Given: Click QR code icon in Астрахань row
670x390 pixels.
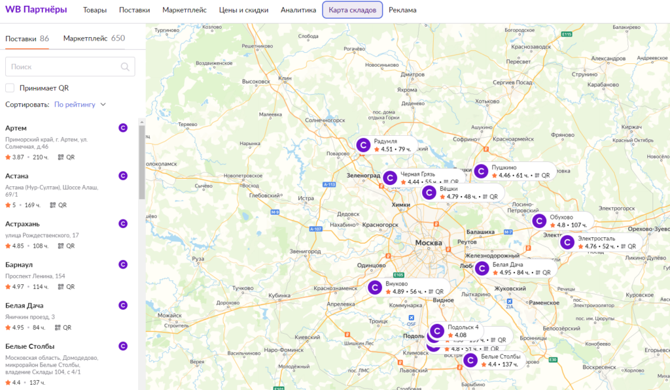Looking at the screenshot, I should (x=61, y=246).
